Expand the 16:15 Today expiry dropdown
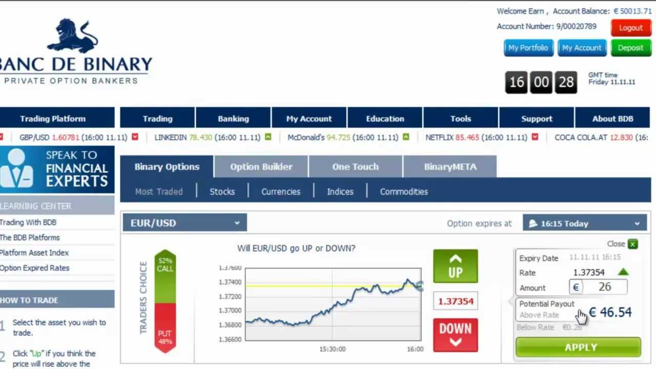656x369 pixels. pyautogui.click(x=585, y=223)
